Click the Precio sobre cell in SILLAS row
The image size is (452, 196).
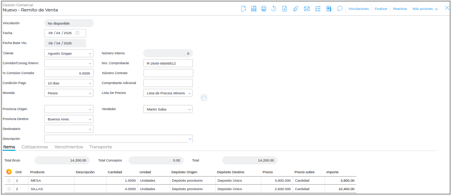coord(309,189)
